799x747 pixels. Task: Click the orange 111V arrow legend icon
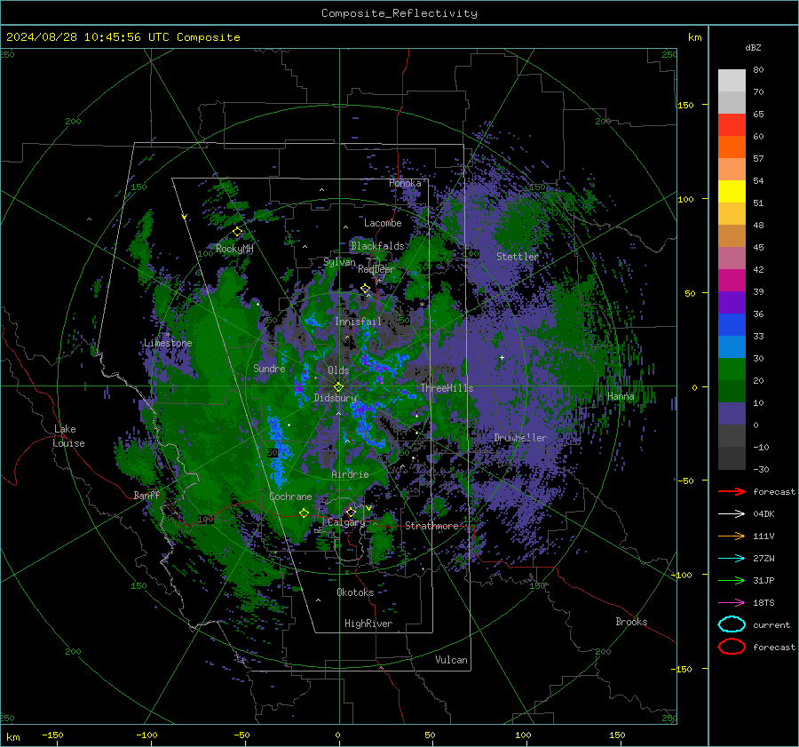pyautogui.click(x=732, y=536)
